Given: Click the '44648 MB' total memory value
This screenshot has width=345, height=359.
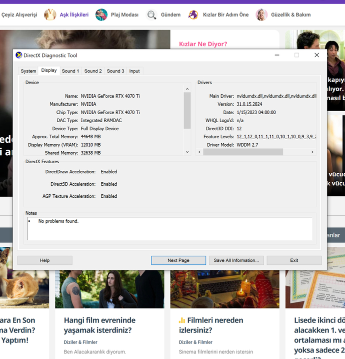Looking at the screenshot, I should (x=91, y=137).
